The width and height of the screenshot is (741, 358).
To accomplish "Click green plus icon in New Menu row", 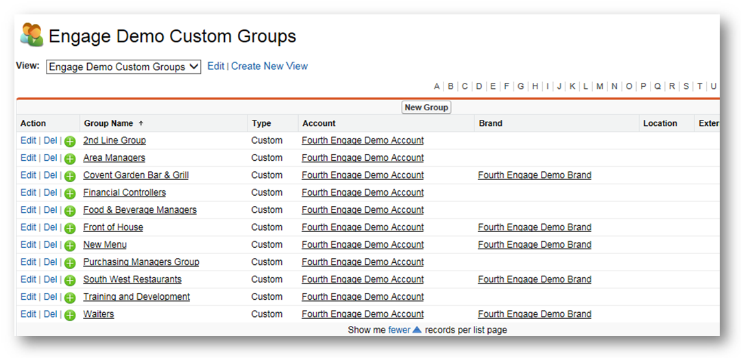I will 70,246.
